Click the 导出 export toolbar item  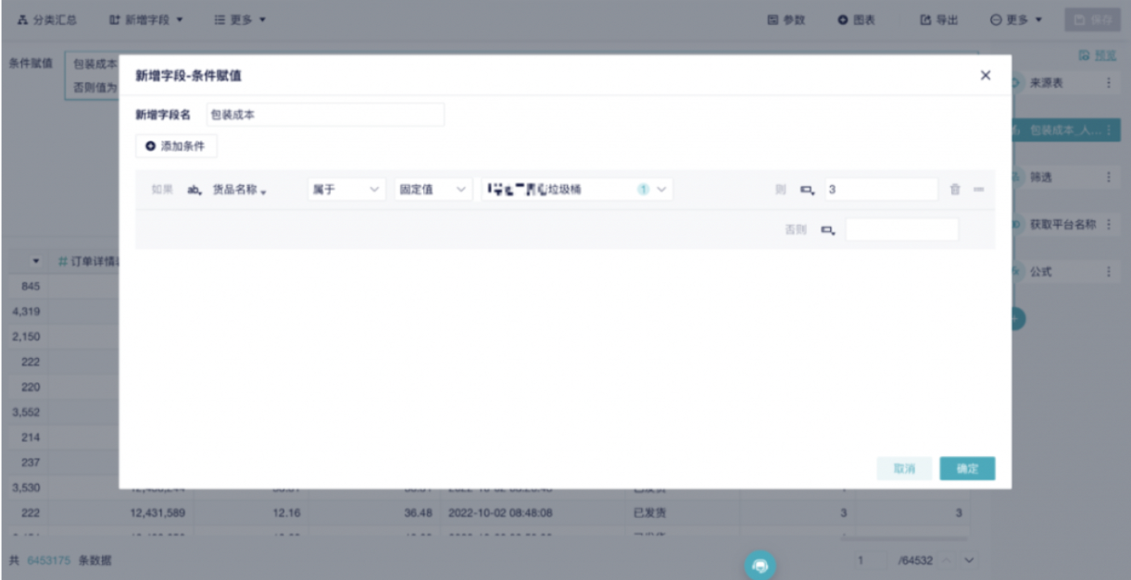point(938,19)
